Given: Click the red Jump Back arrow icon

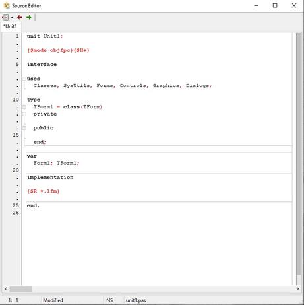Looking at the screenshot, I should 20,17.
